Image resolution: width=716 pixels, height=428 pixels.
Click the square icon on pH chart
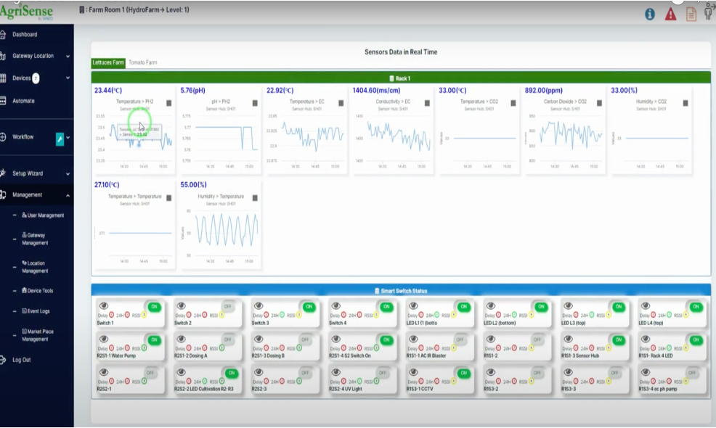click(255, 103)
